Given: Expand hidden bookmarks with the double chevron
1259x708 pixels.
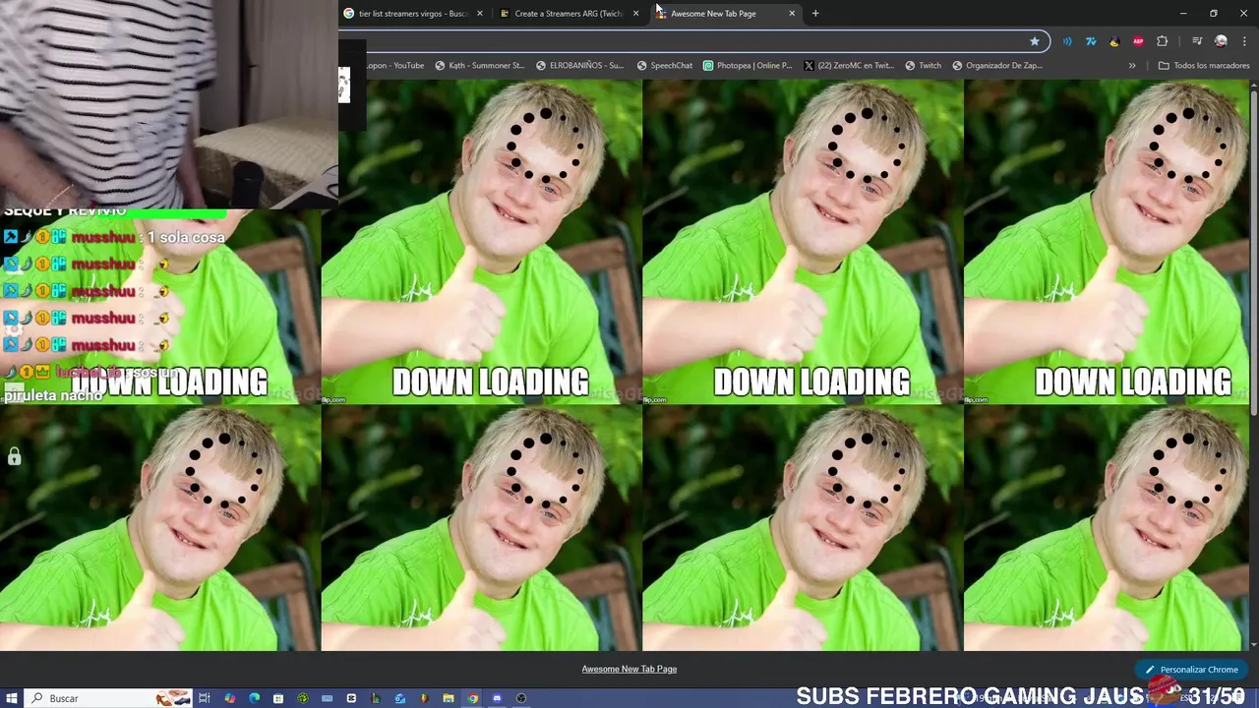Looking at the screenshot, I should point(1132,66).
